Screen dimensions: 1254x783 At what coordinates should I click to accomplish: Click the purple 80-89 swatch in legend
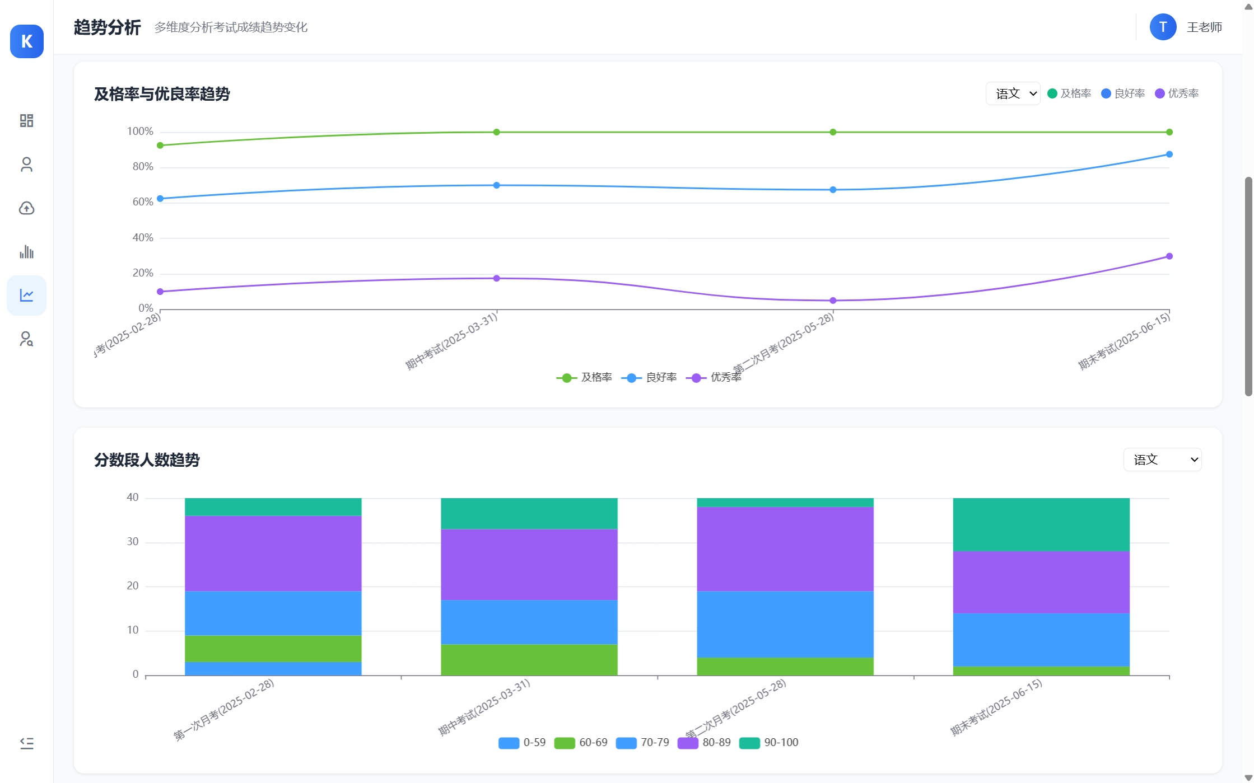688,743
